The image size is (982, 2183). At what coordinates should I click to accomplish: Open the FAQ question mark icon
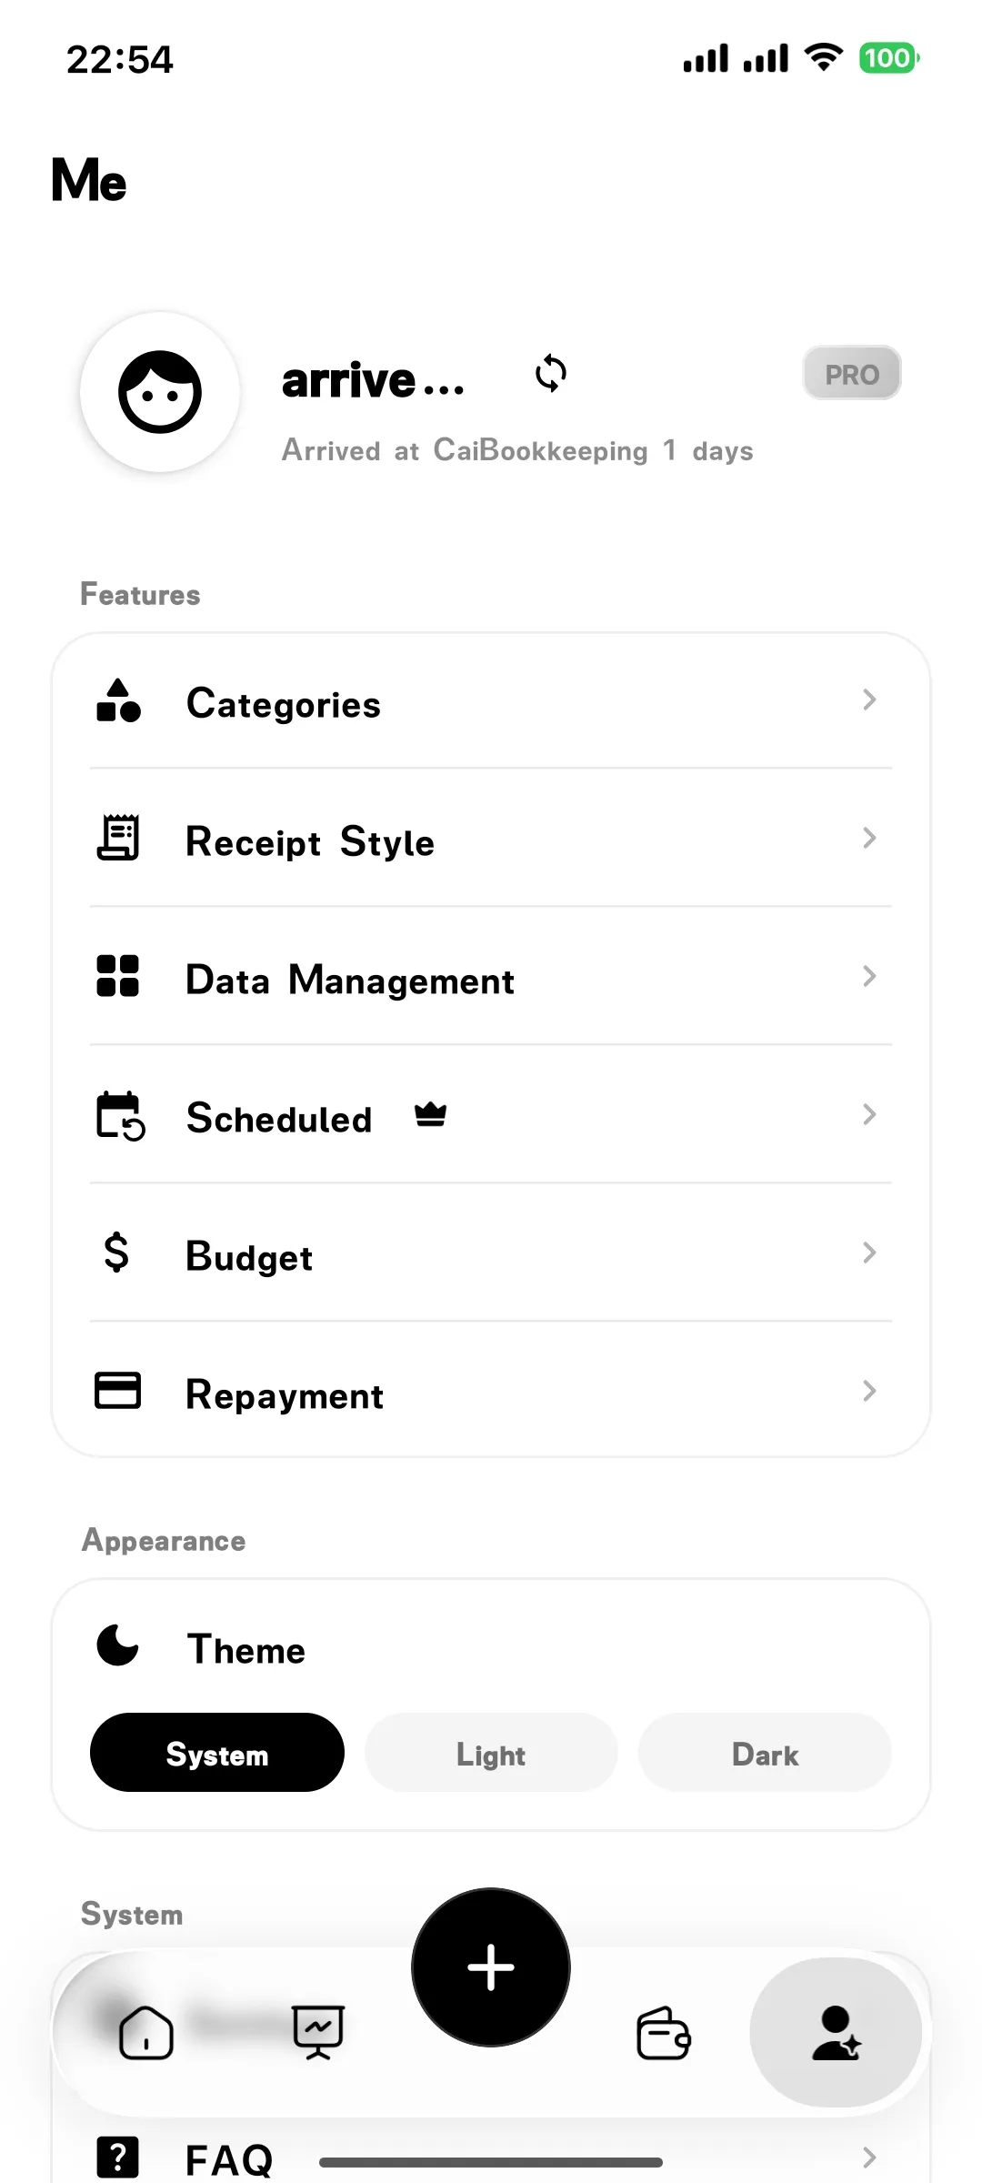click(118, 2157)
